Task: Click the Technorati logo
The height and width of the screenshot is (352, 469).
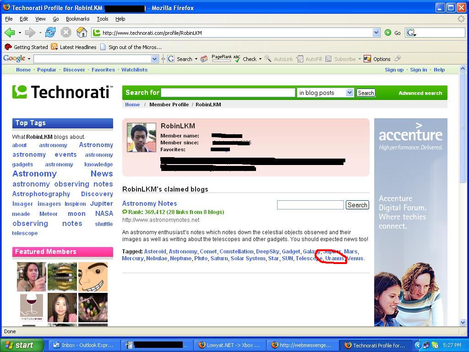Action: (x=62, y=92)
